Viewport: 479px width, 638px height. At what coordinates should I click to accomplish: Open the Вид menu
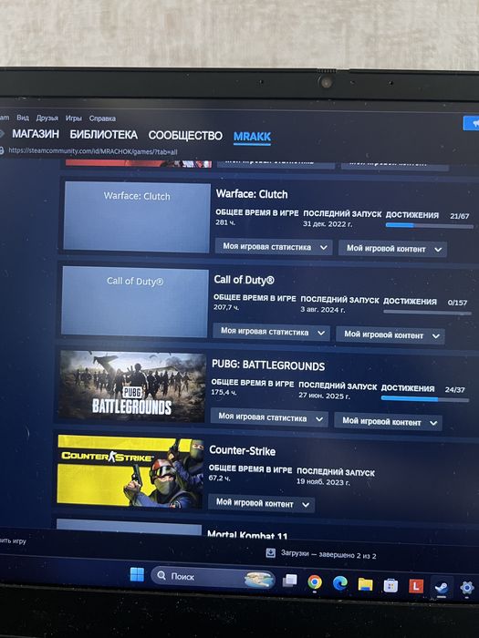pyautogui.click(x=23, y=118)
